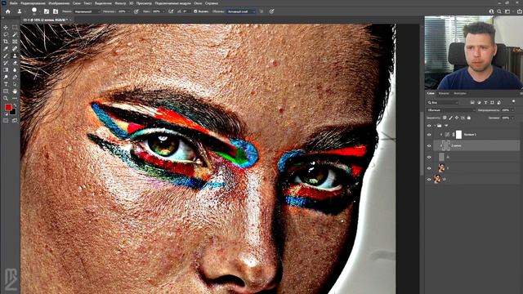Toggle layer filtering on/off switch
523x294 pixels.
click(514, 101)
